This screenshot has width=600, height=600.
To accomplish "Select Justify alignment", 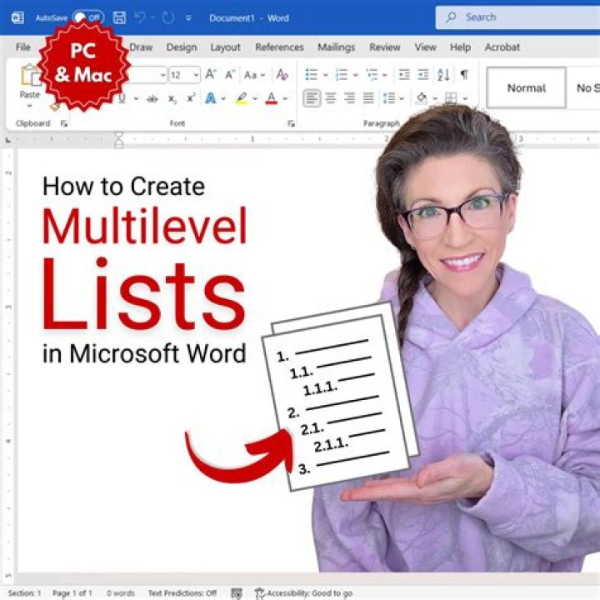I will point(368,98).
